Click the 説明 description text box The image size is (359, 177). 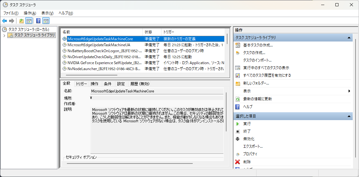[157, 130]
